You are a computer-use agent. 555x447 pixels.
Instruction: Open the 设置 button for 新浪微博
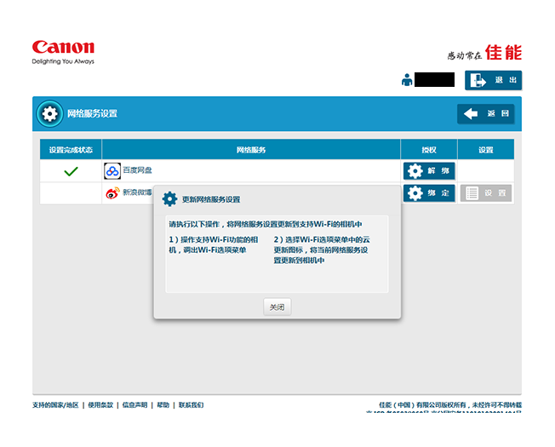coord(486,193)
